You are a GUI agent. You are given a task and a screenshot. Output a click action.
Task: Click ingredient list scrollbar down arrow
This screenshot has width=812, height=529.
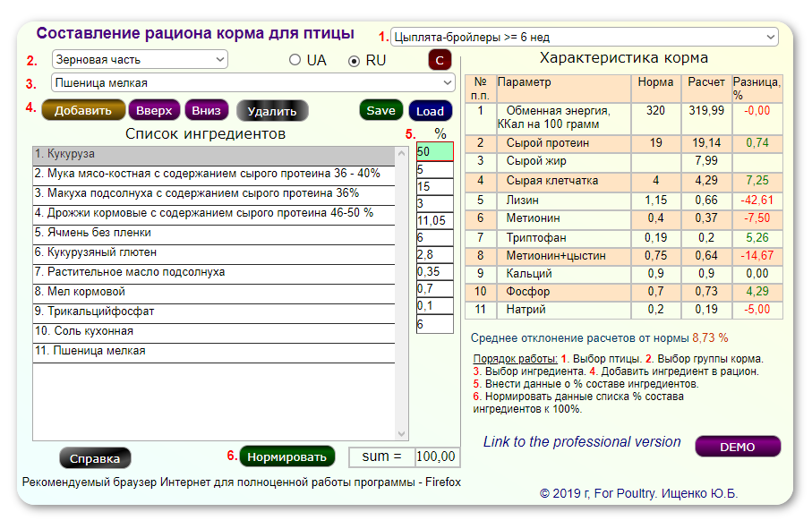point(401,434)
